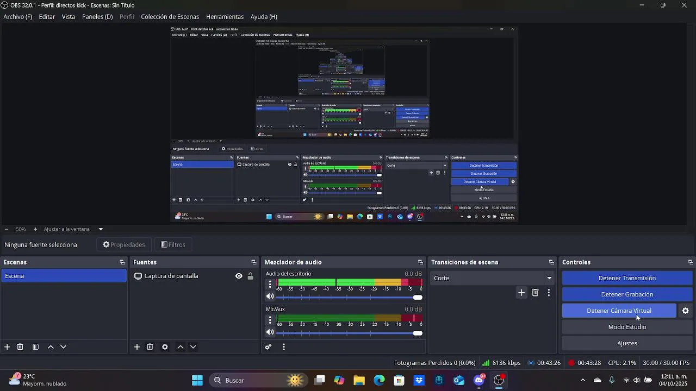The image size is (696, 391).
Task: Move scene down with arrow icon
Action: pyautogui.click(x=63, y=347)
